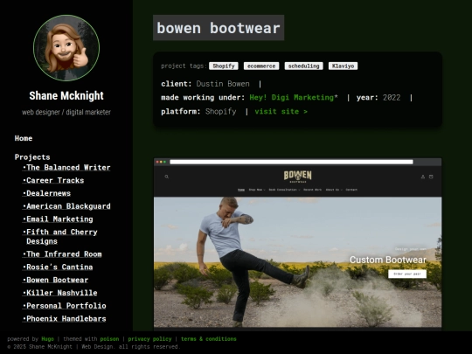Click 'Order your pair' button in screenshot

point(407,274)
